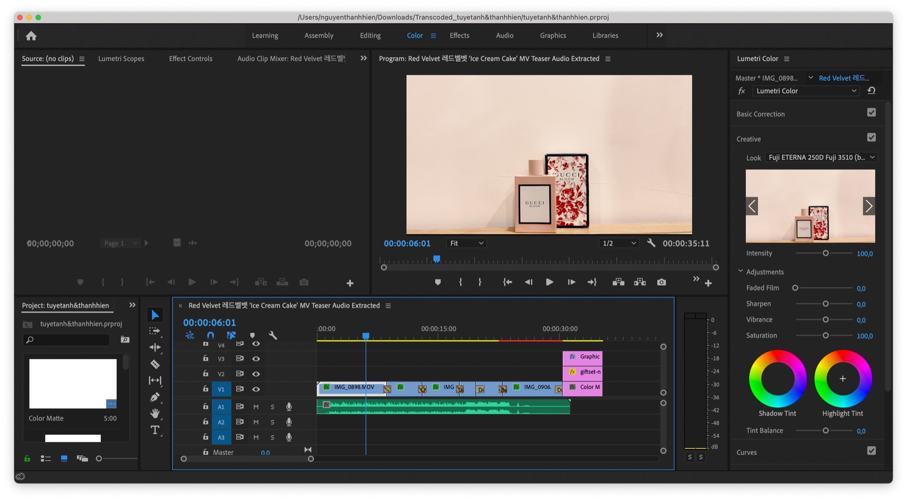This screenshot has width=907, height=500.
Task: Select the Slip tool
Action: pyautogui.click(x=155, y=380)
